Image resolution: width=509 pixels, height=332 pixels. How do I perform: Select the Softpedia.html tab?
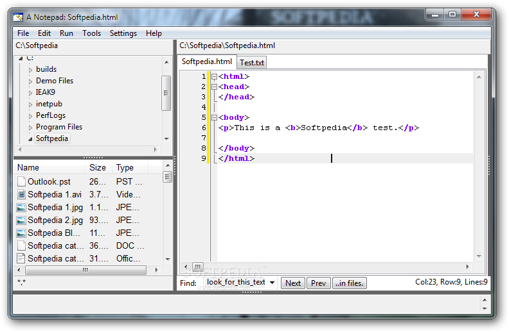pos(207,62)
